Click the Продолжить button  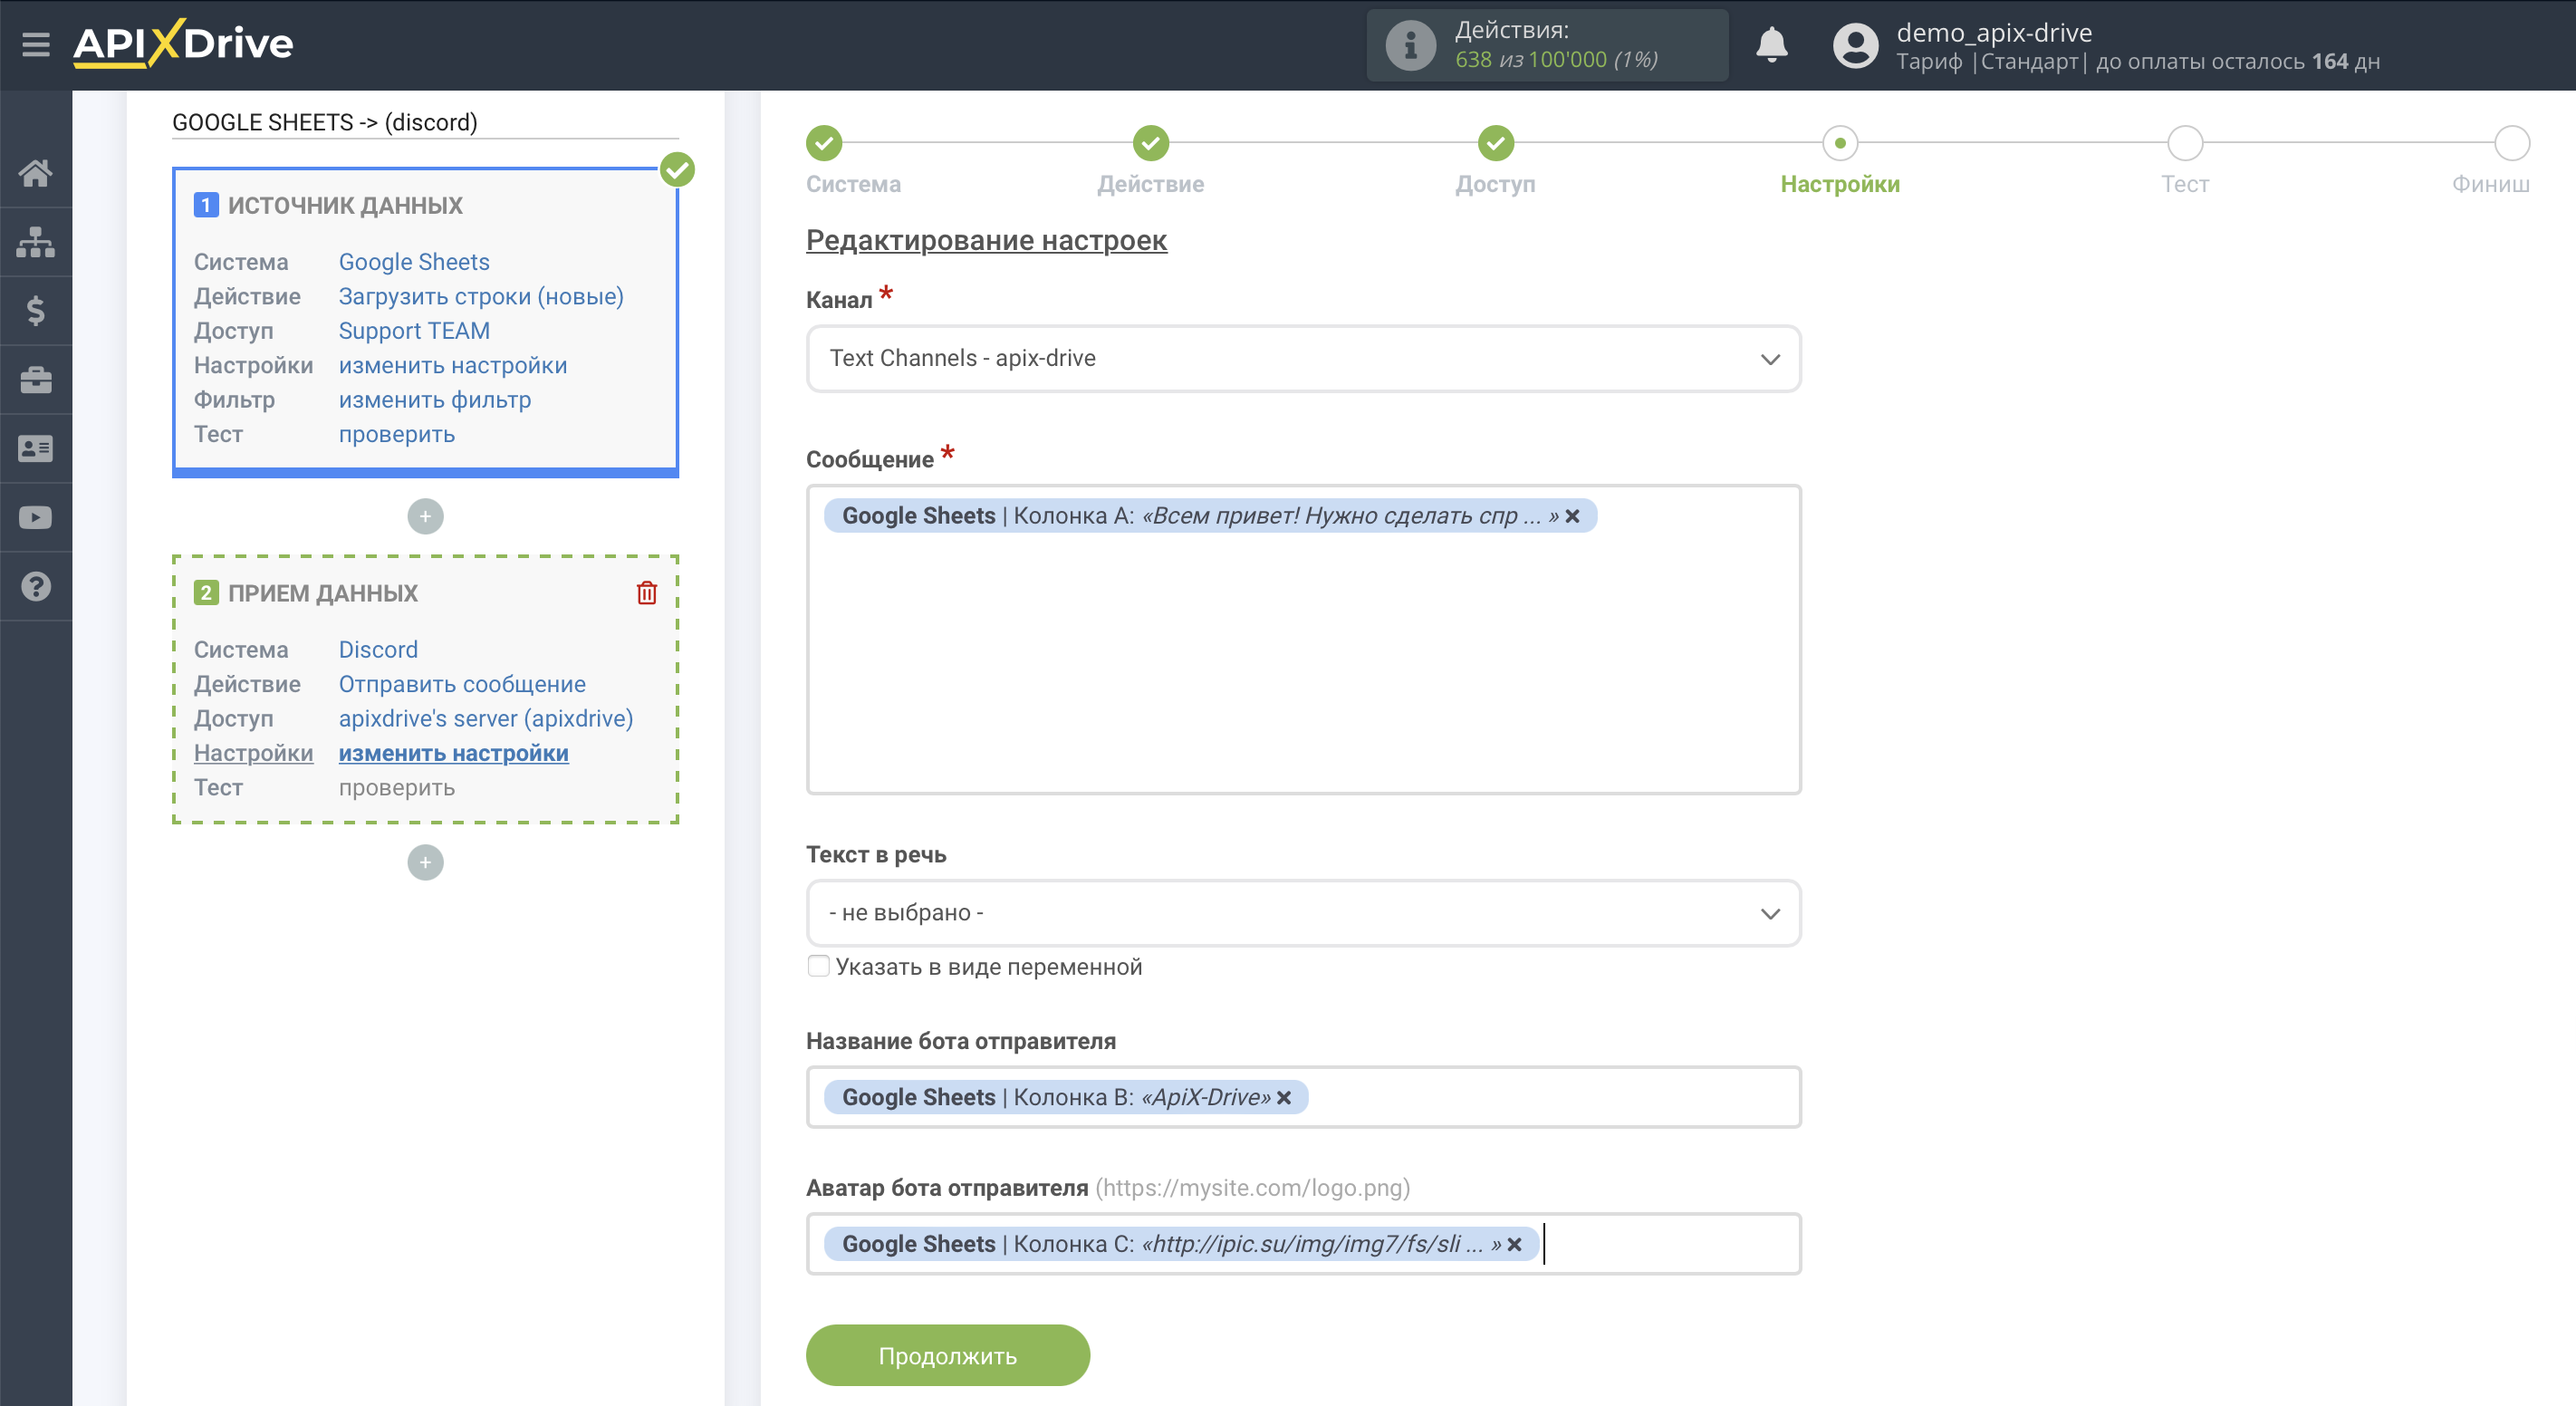coord(947,1356)
